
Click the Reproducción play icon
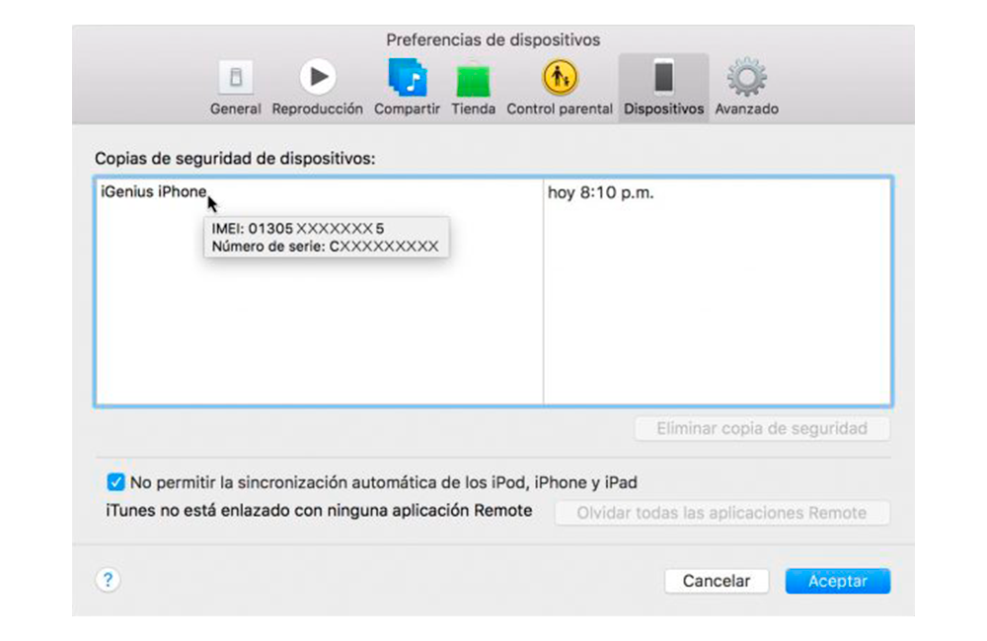(317, 77)
